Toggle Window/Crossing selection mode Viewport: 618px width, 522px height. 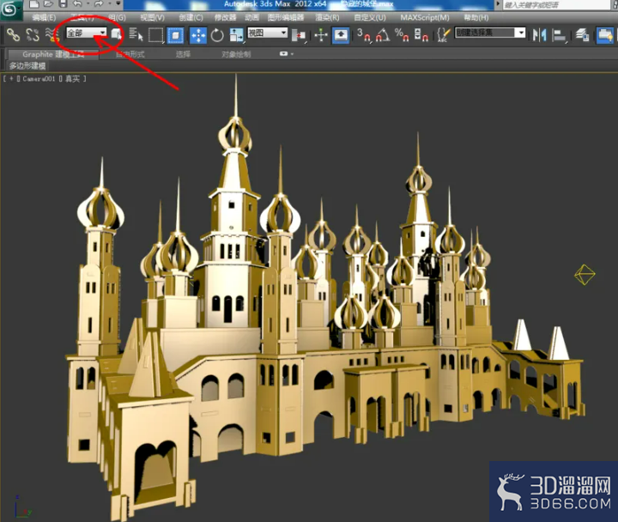pos(175,34)
